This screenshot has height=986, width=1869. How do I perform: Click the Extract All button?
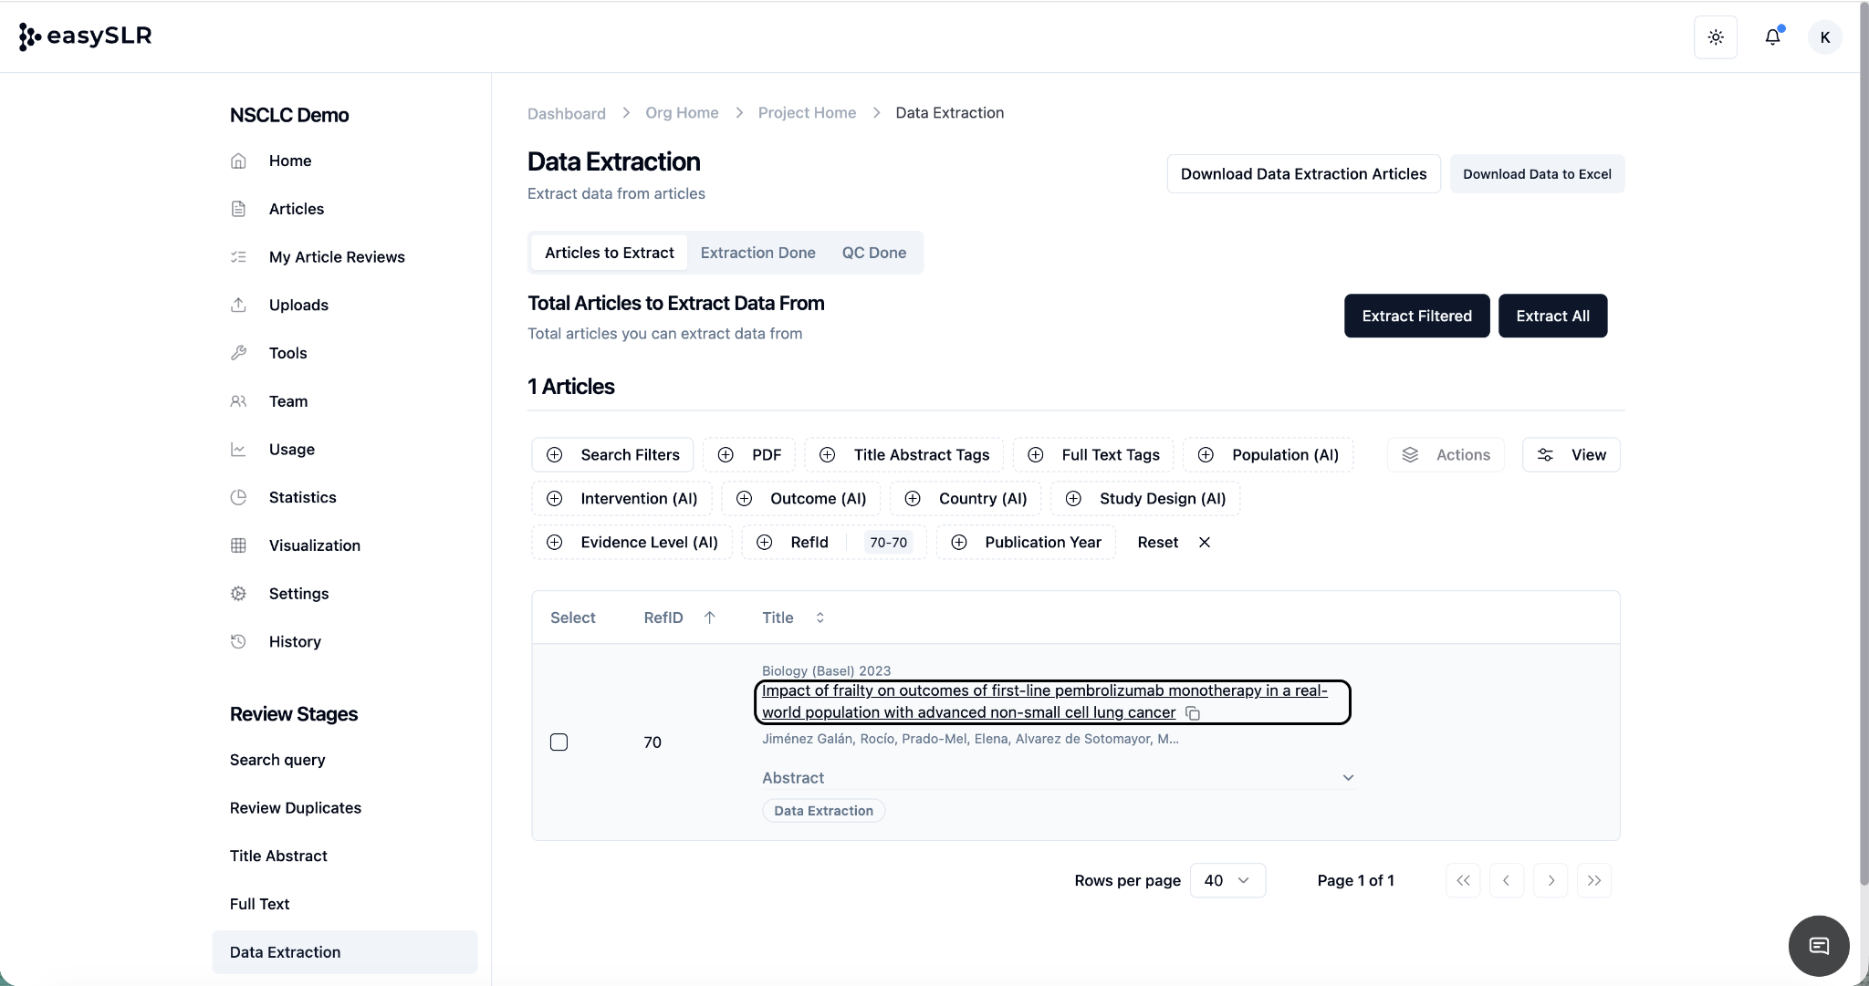[x=1552, y=316]
